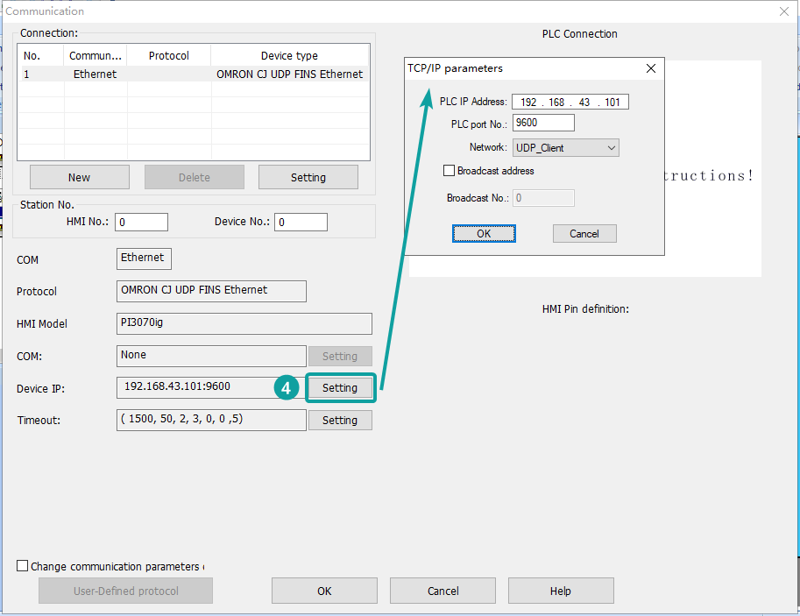Close the Communication window
Image resolution: width=800 pixels, height=616 pixels.
point(783,11)
